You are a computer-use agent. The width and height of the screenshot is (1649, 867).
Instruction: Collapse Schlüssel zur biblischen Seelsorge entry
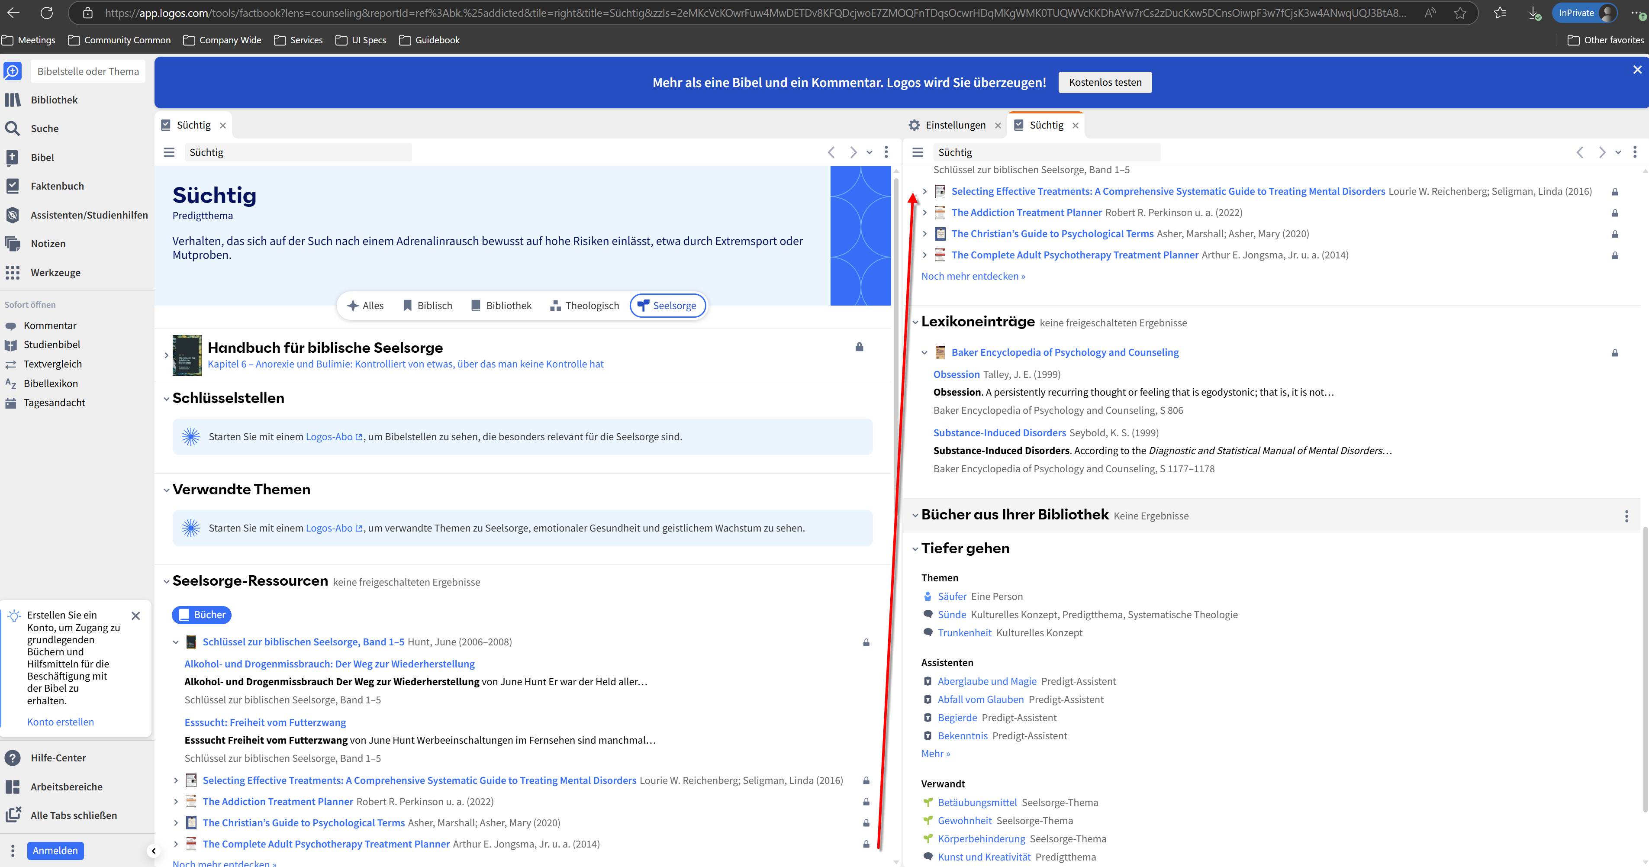point(176,642)
